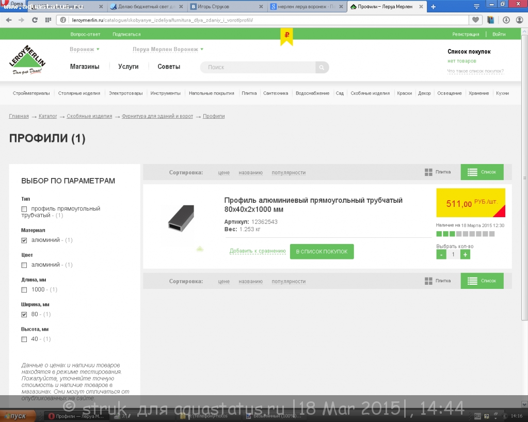Viewport: 528px width, 422px height.
Task: Open the Магазины menu
Action: (85, 67)
